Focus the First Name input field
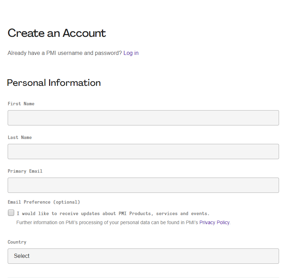 [x=143, y=118]
